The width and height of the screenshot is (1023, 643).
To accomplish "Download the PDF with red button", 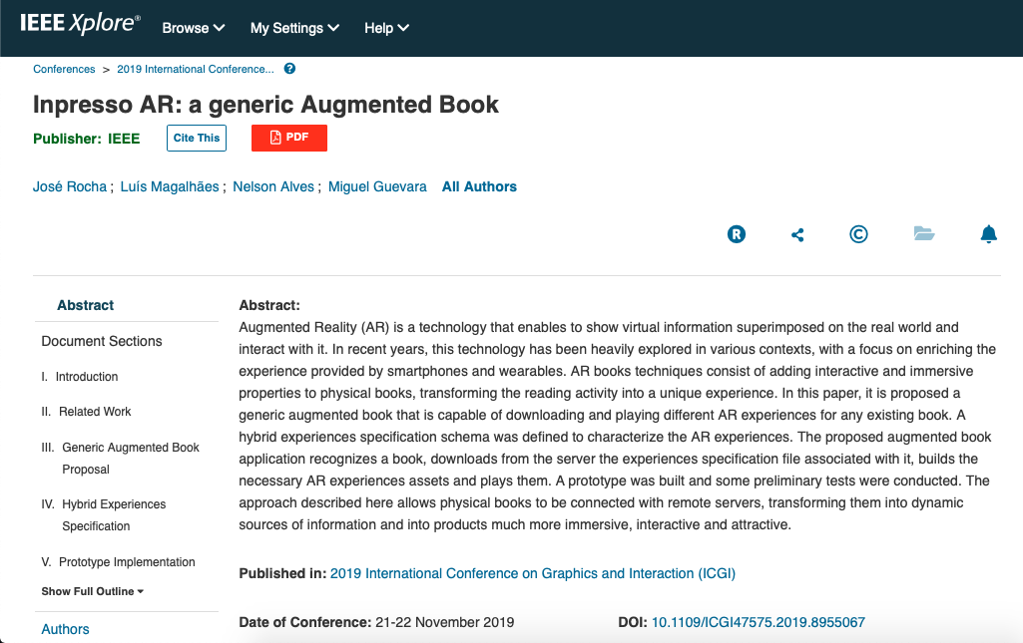I will tap(289, 138).
